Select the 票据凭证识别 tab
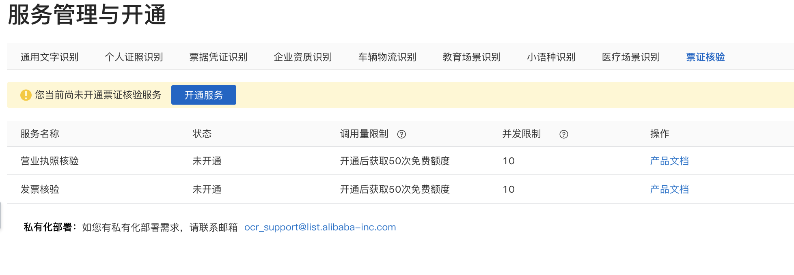Viewport: 794px width, 275px height. (218, 57)
